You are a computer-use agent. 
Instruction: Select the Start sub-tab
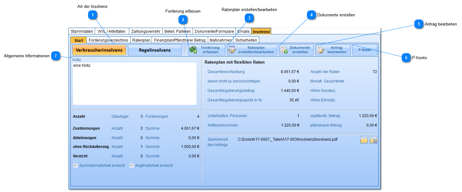click(79, 40)
